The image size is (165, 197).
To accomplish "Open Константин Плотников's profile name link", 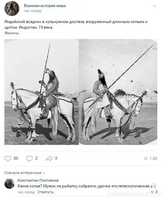I will coord(38,180).
